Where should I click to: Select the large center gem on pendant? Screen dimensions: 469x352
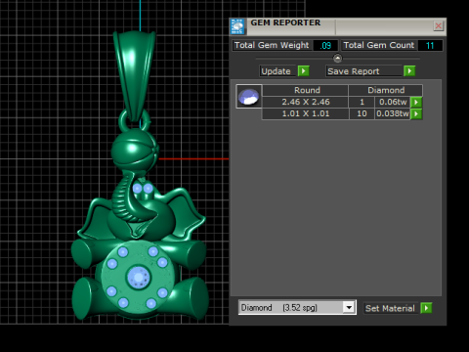pos(139,278)
